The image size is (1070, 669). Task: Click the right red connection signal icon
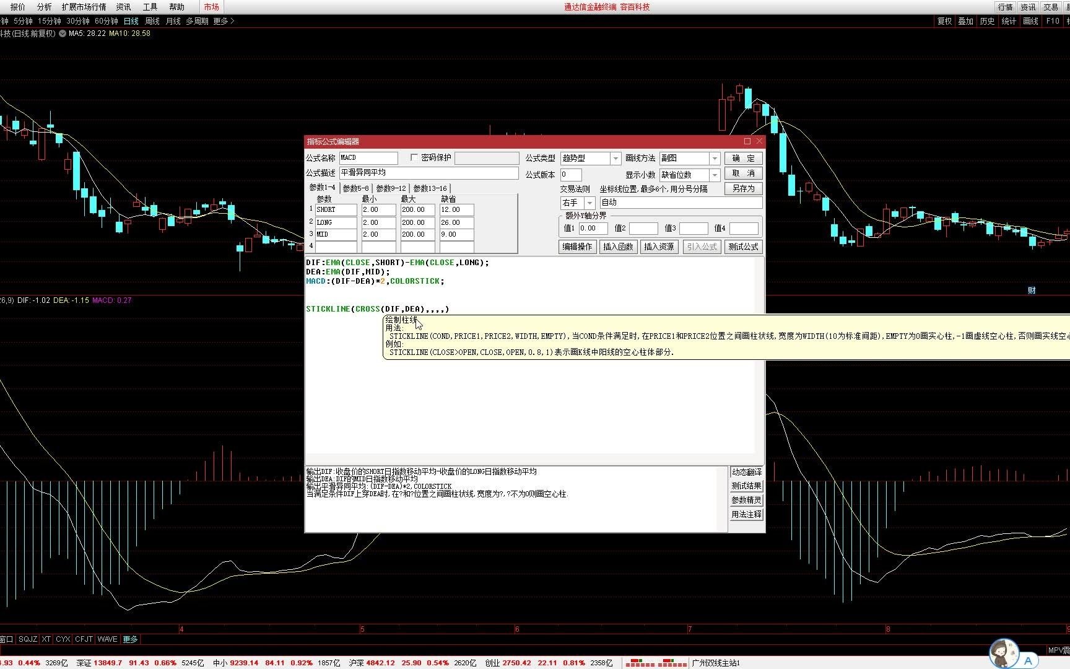click(672, 662)
